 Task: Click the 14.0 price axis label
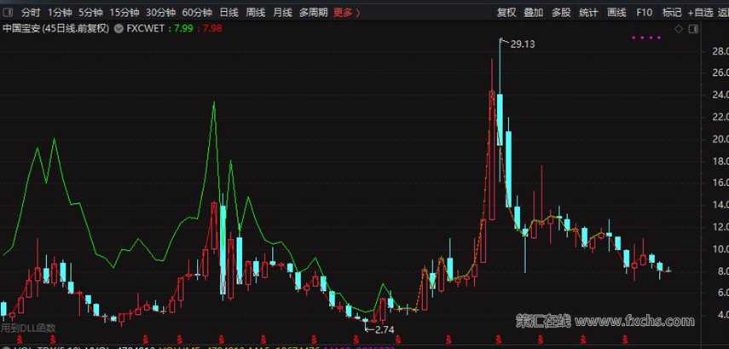(x=720, y=205)
